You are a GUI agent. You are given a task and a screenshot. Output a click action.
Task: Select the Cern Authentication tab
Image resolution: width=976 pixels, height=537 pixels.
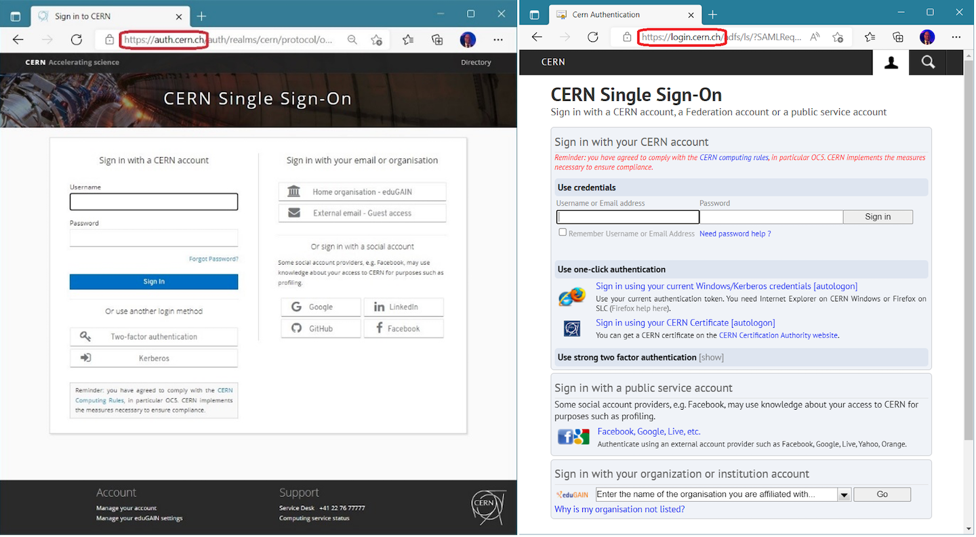coord(624,15)
